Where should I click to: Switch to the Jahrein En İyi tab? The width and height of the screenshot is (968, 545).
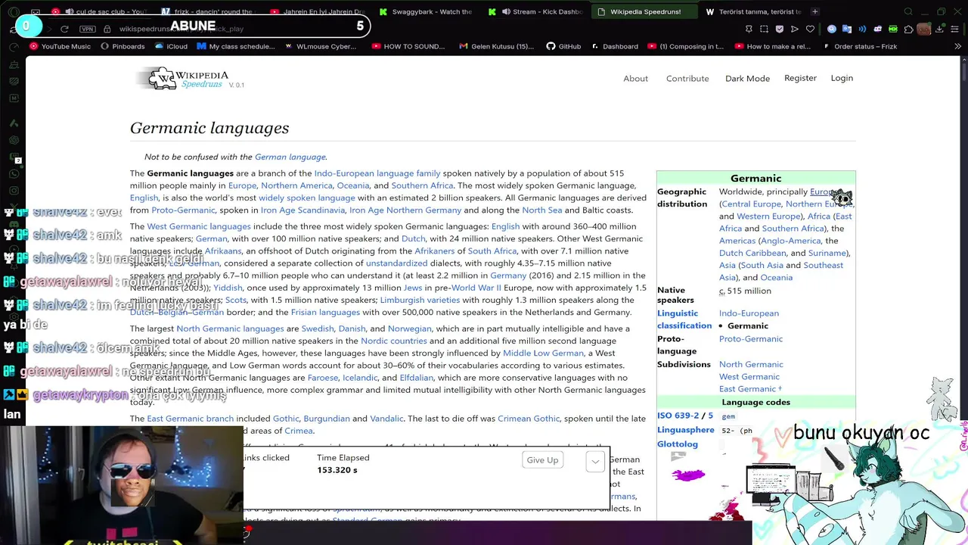319,11
